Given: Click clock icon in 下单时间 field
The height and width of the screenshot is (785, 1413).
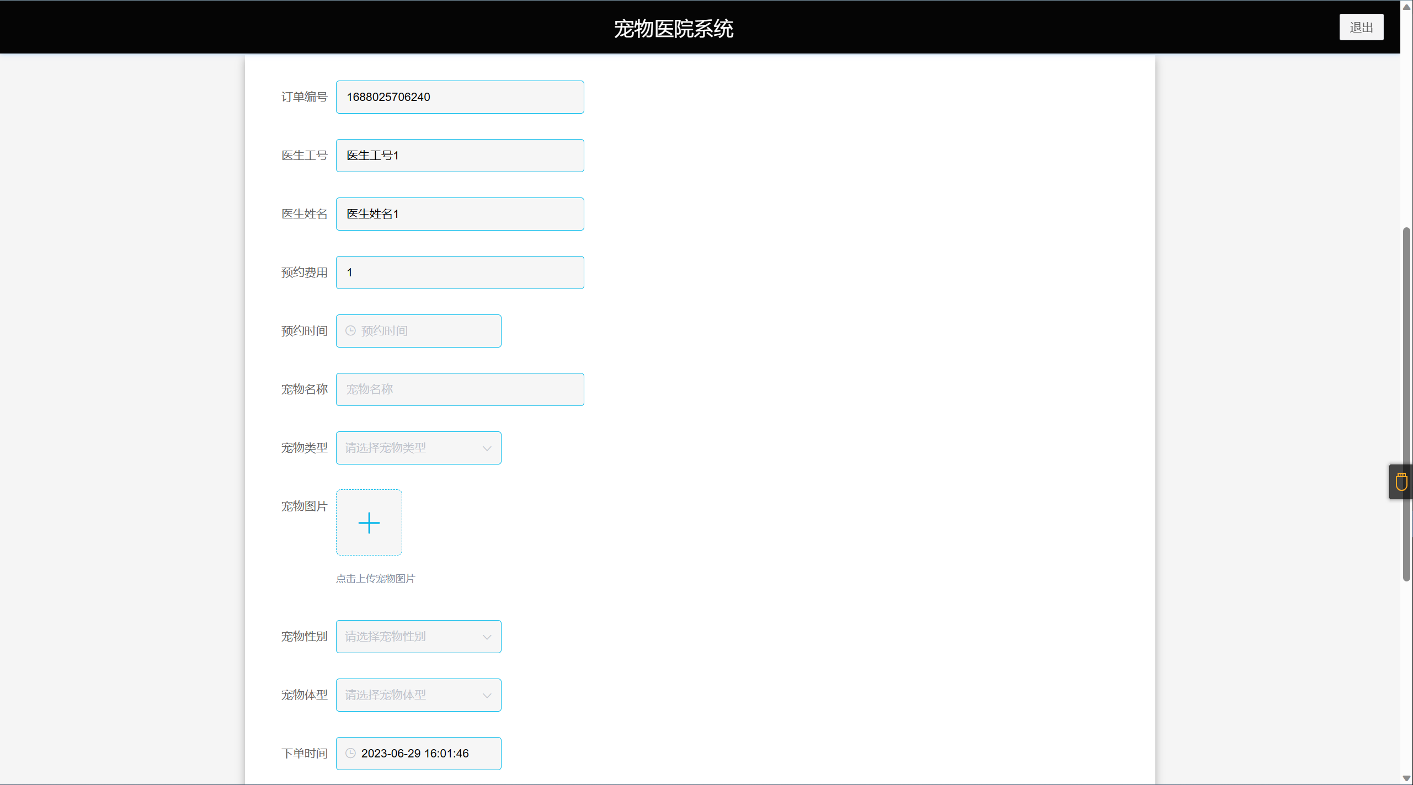Looking at the screenshot, I should pos(350,753).
